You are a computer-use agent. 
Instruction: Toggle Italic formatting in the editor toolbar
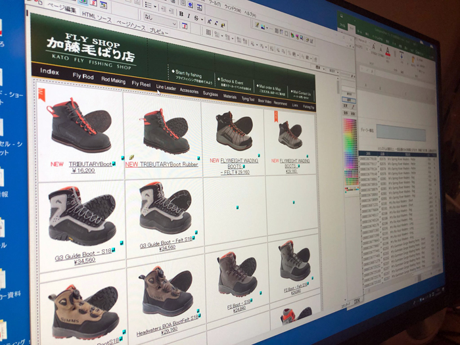point(189,16)
